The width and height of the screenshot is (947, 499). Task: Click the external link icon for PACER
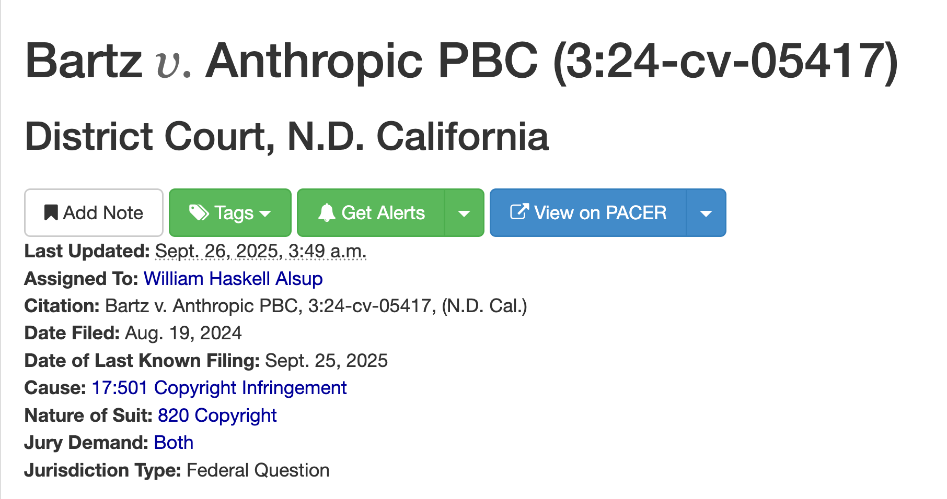tap(519, 212)
